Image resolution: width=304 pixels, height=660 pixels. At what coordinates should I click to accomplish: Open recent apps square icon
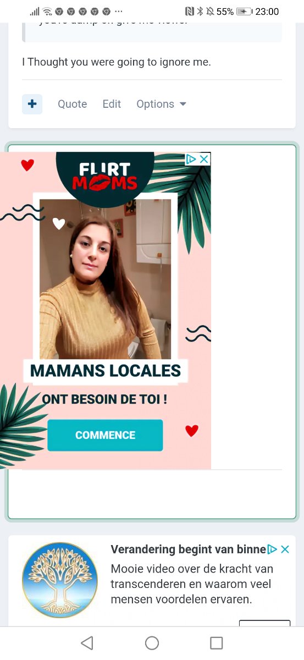(217, 643)
